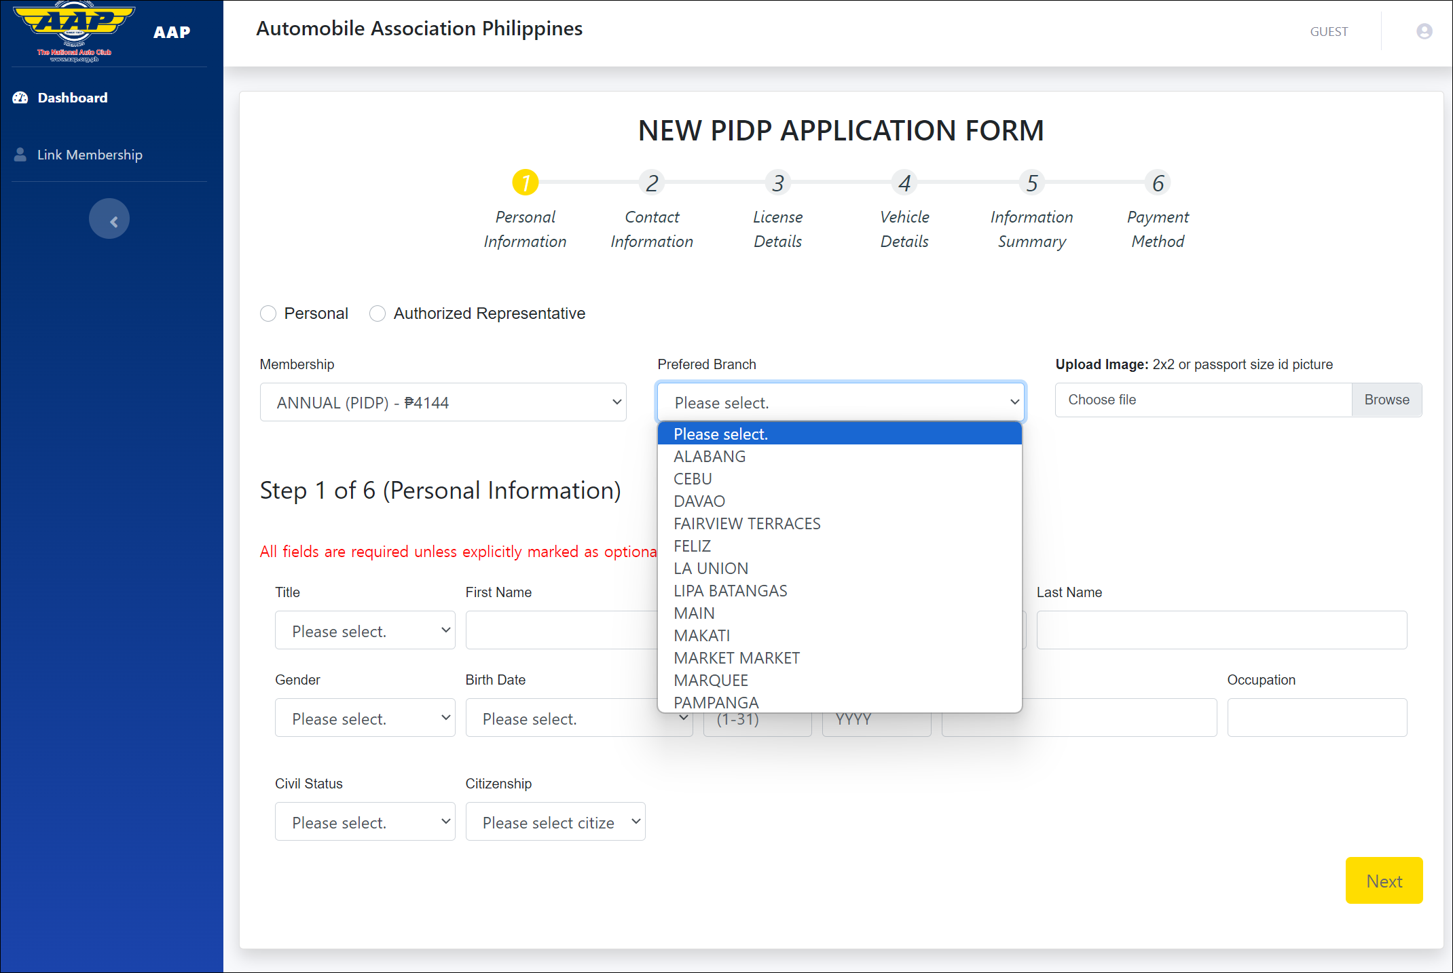
Task: Pick MAKATI in the branch list
Action: 701,636
